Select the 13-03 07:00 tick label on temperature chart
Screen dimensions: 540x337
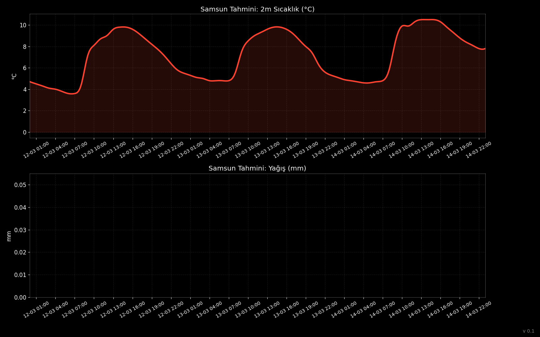[x=228, y=150]
